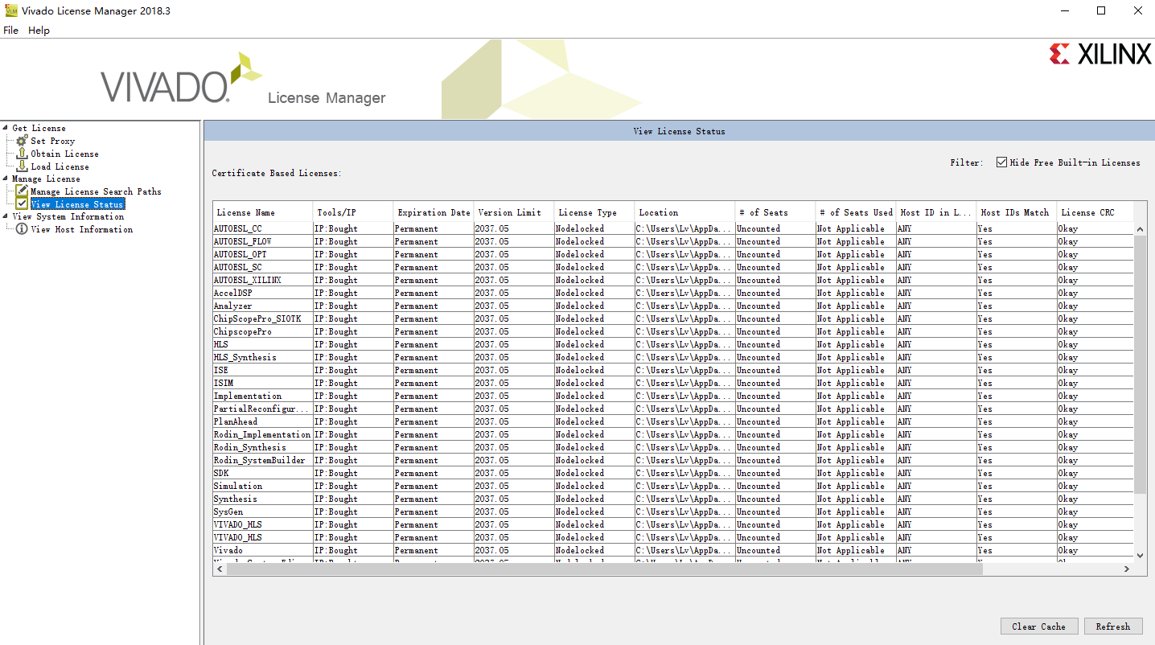Click the horizontal scrollbar left arrow

click(x=220, y=569)
